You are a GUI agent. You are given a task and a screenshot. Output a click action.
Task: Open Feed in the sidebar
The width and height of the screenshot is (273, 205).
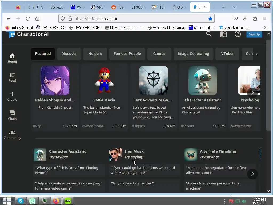click(12, 77)
